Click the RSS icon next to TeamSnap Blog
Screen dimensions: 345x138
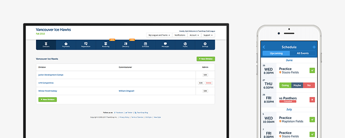136,112
